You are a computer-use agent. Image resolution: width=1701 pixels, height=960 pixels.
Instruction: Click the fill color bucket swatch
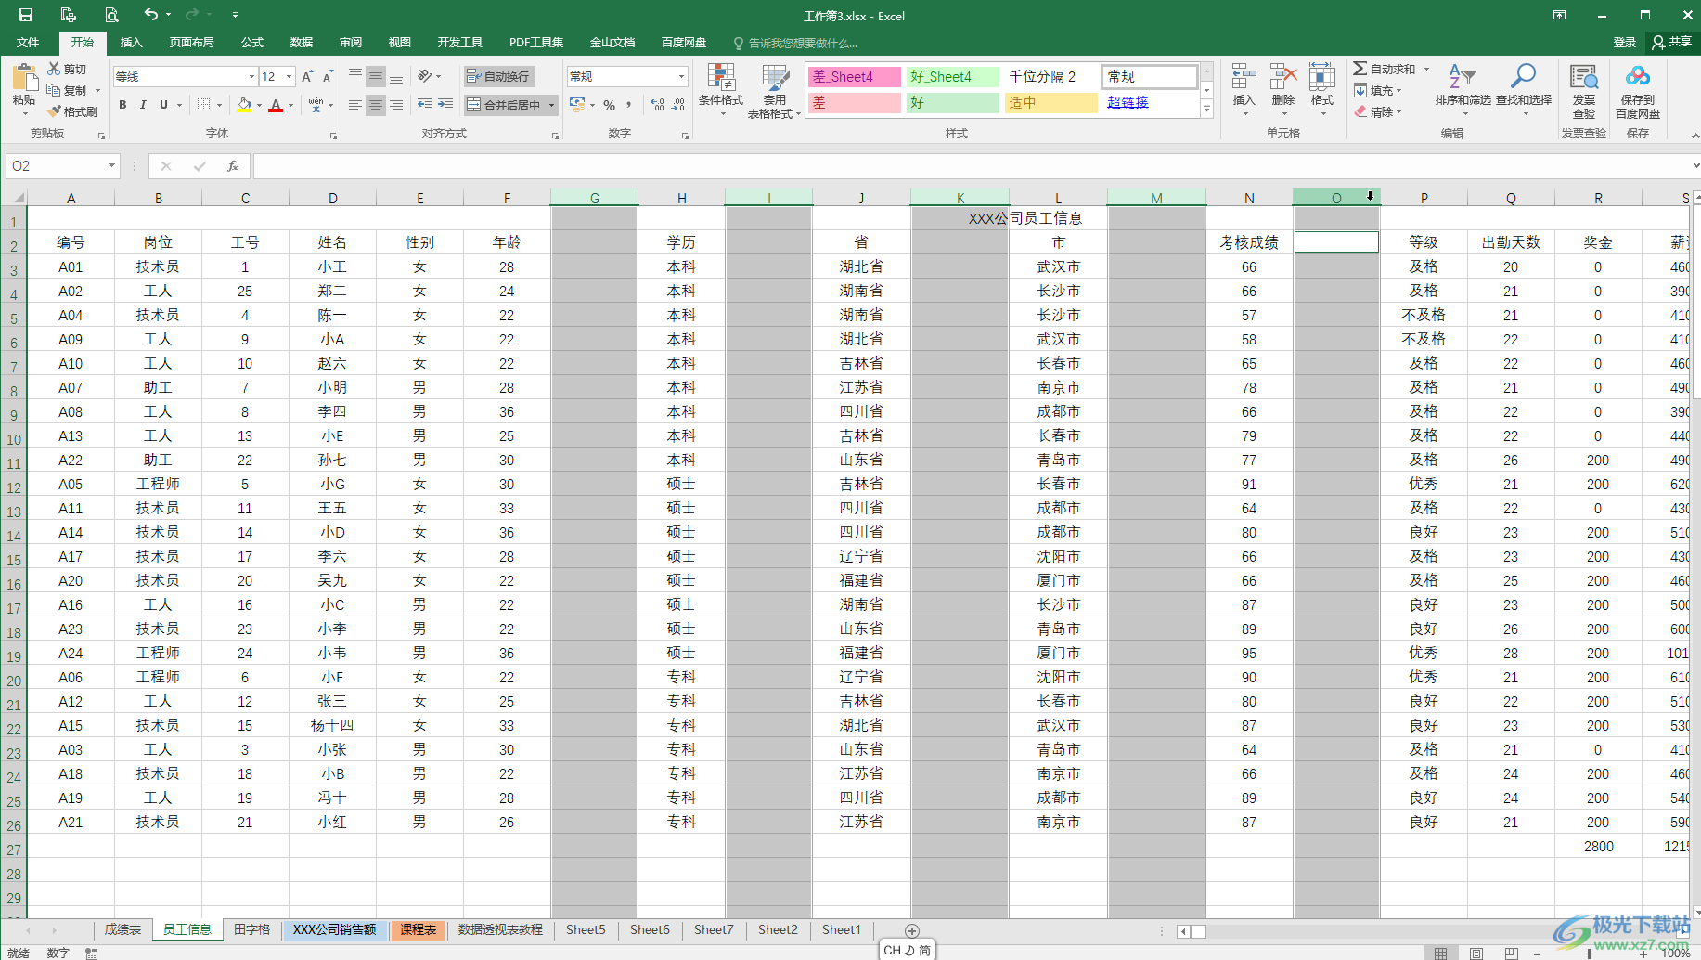point(244,105)
